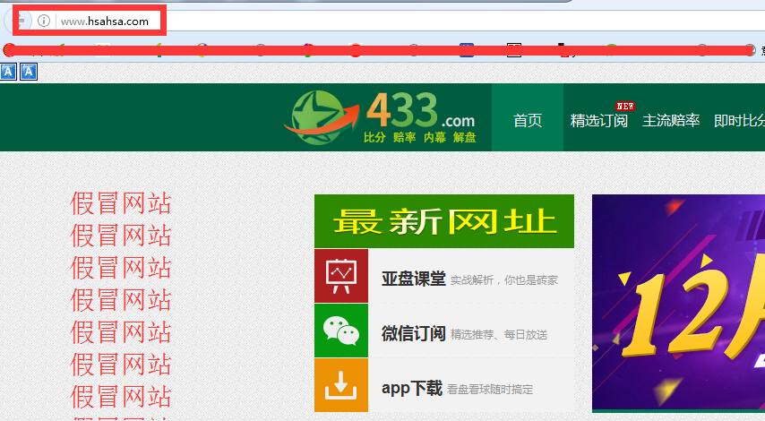Click the 最新网址 green banner
765x421 pixels.
[444, 221]
